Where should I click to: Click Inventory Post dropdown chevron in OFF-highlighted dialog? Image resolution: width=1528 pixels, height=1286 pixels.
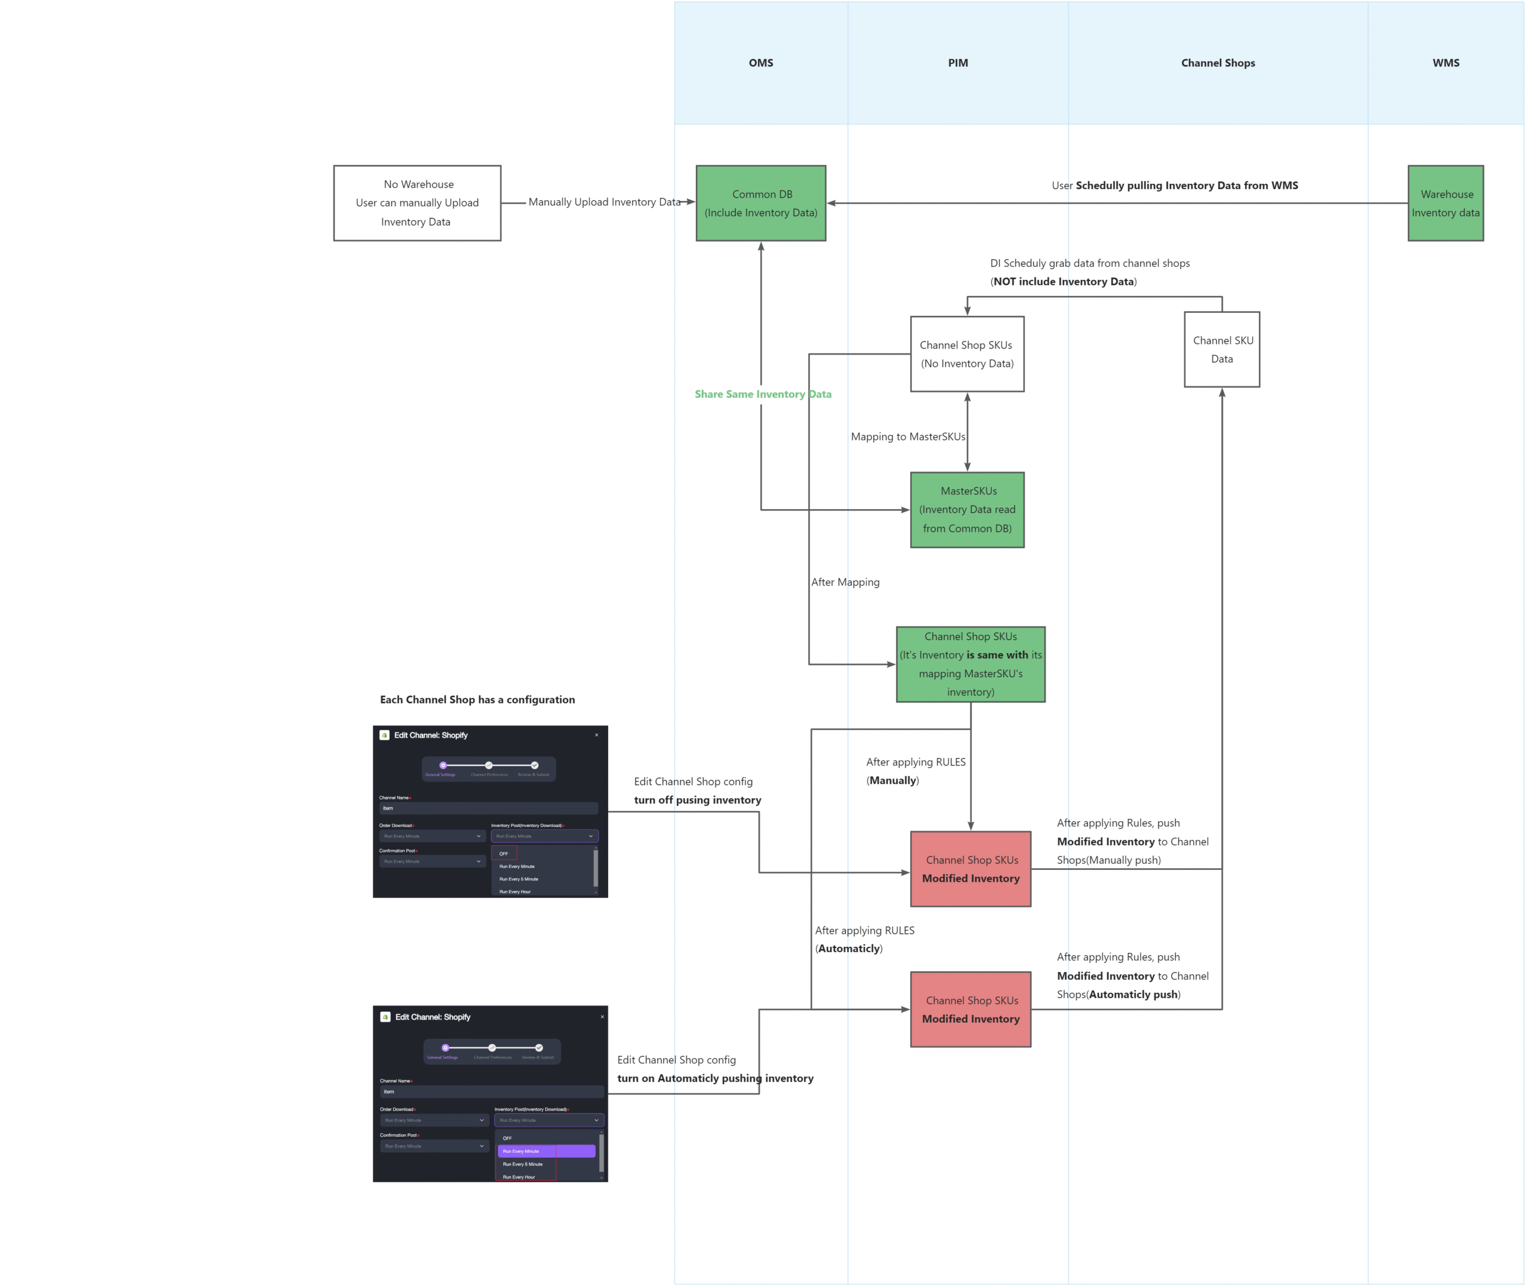pyautogui.click(x=590, y=836)
